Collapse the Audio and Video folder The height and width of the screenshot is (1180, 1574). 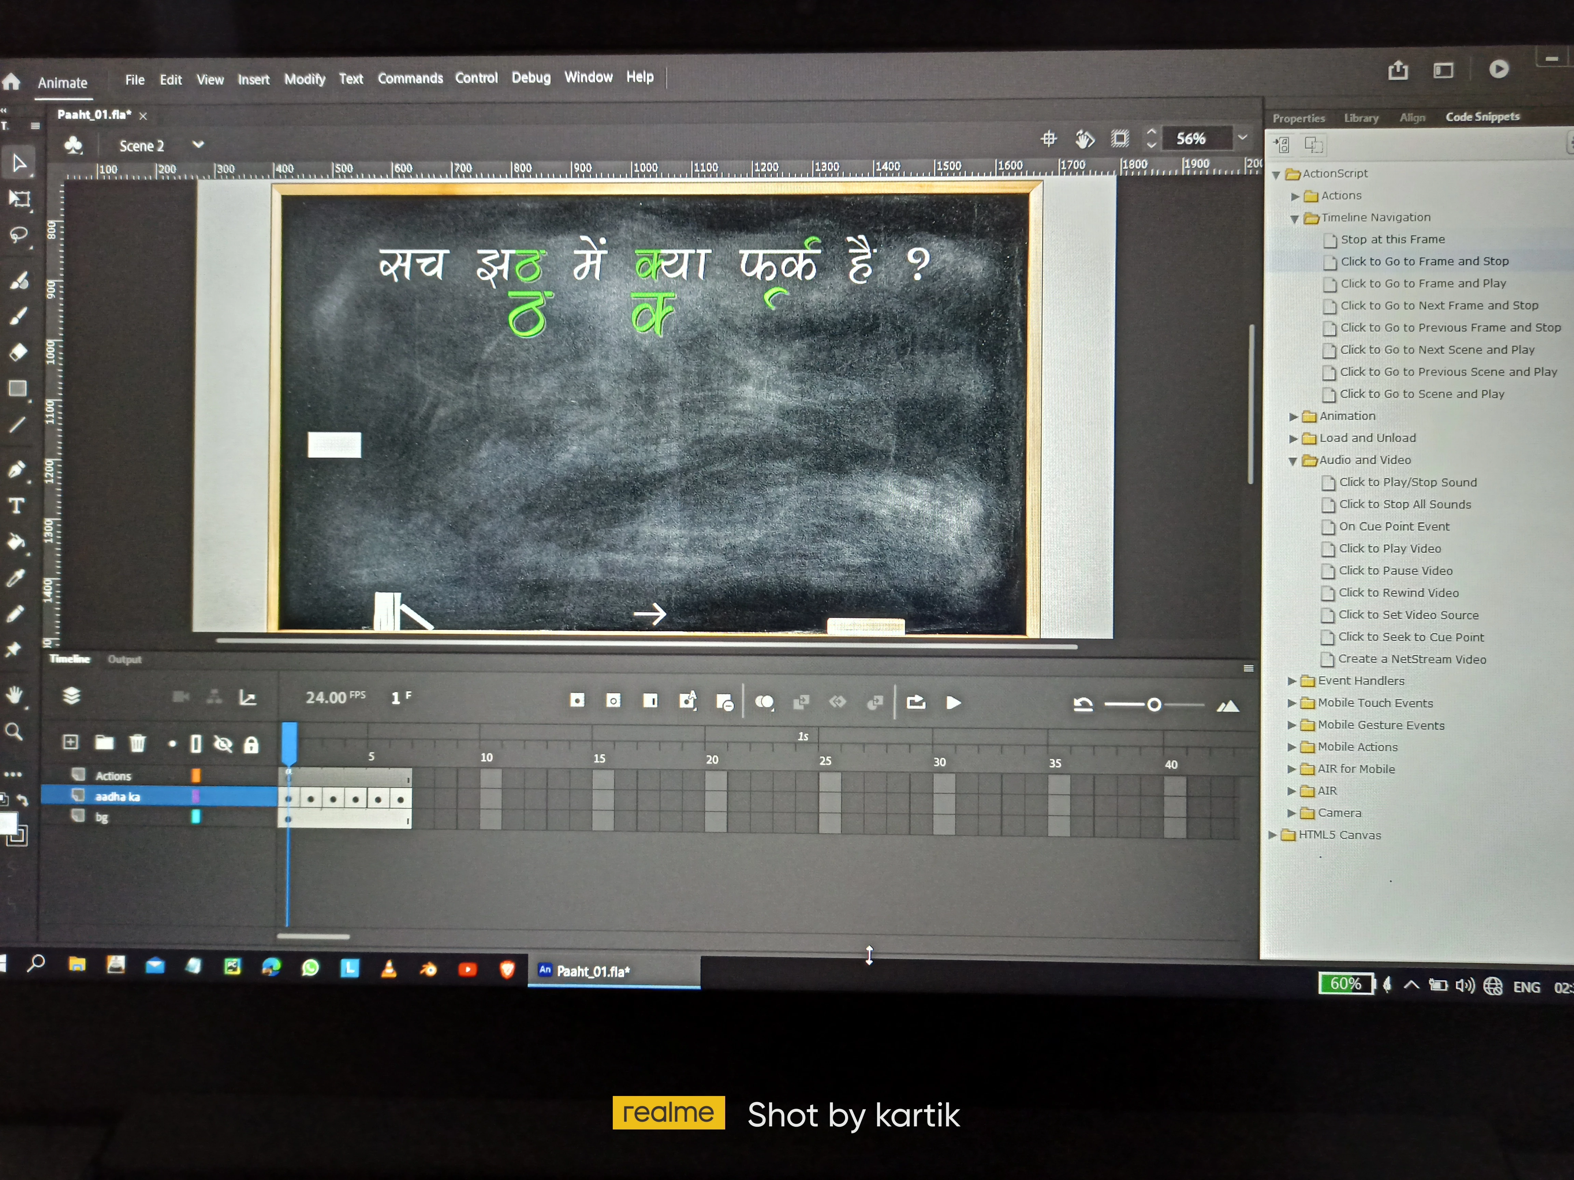[1293, 461]
